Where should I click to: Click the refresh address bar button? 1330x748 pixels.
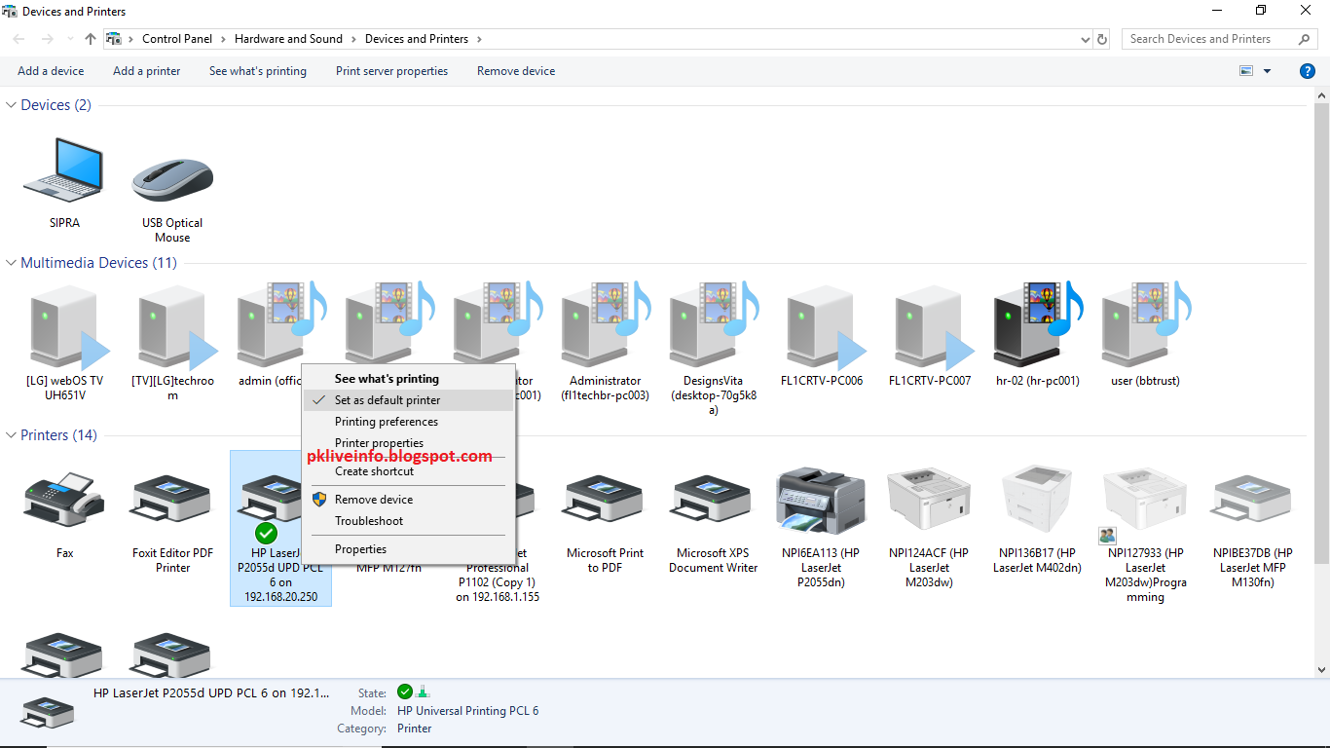coord(1102,39)
